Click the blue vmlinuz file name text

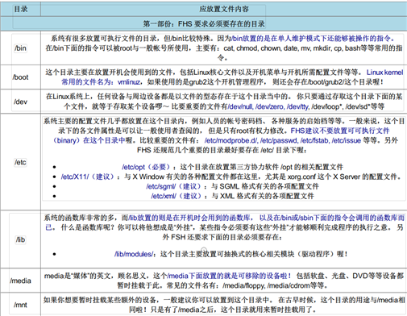point(129,82)
